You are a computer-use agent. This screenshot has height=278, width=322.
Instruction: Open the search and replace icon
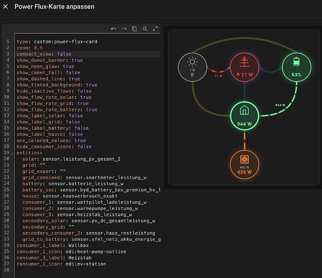[145, 29]
